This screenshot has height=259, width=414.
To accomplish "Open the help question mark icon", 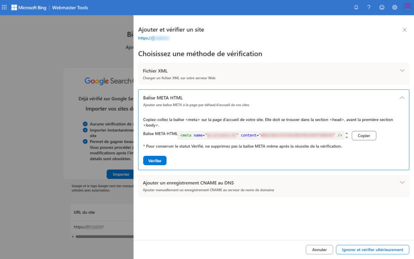I will pyautogui.click(x=369, y=7).
